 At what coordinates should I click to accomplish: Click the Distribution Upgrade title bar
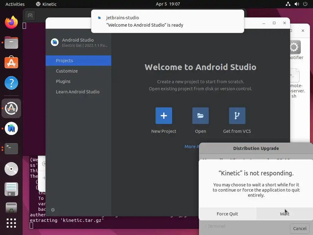point(256,148)
